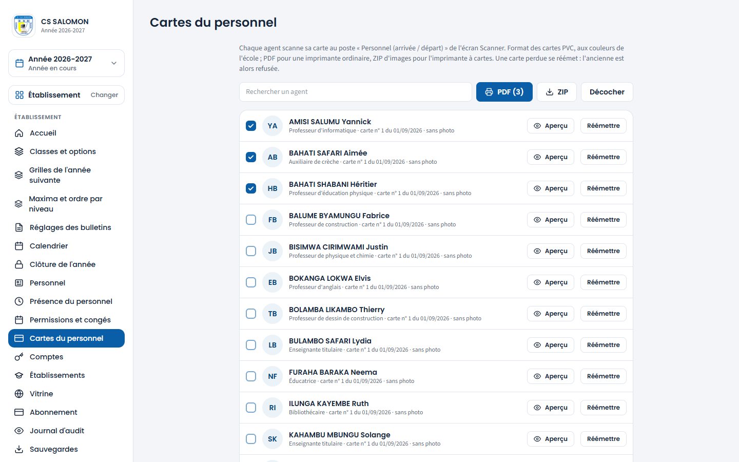739x462 pixels.
Task: Click the document icon beside Réglages des bulletins
Action: (x=19, y=227)
